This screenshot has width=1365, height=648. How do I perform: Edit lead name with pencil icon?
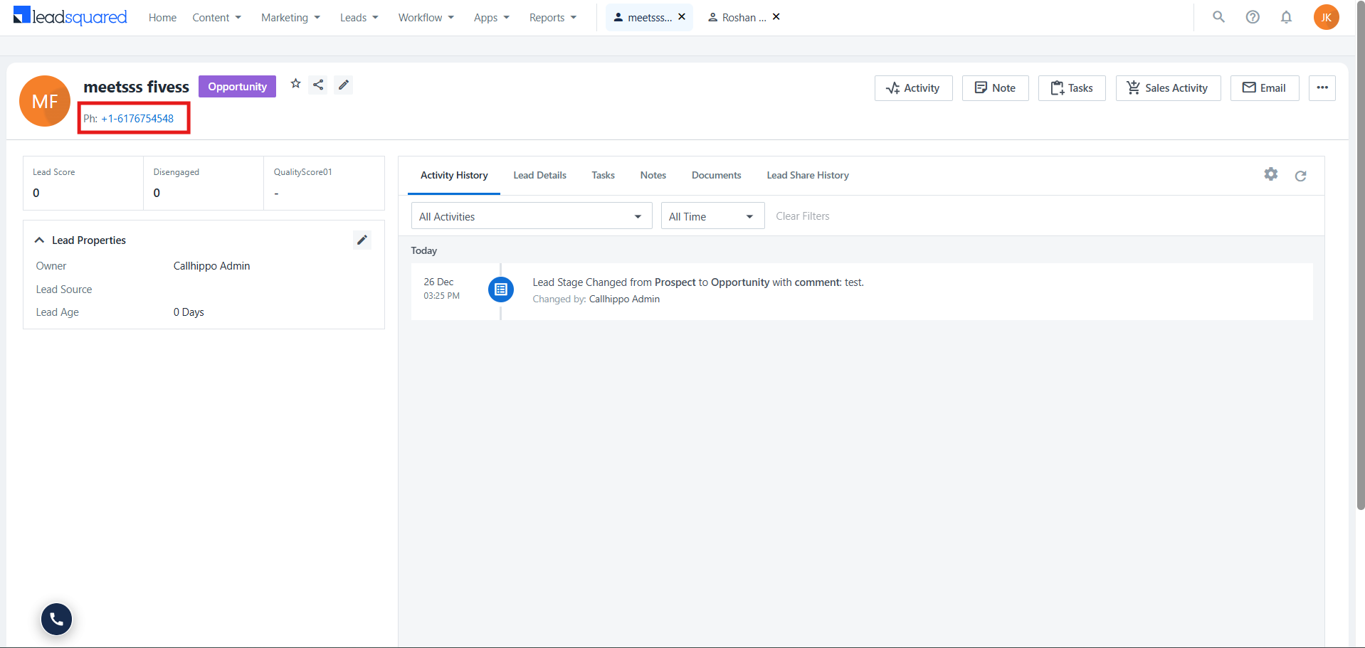(x=344, y=85)
